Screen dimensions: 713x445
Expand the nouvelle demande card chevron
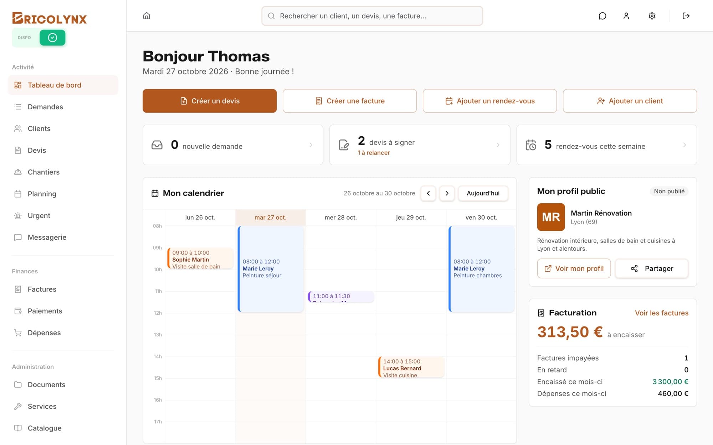(311, 145)
